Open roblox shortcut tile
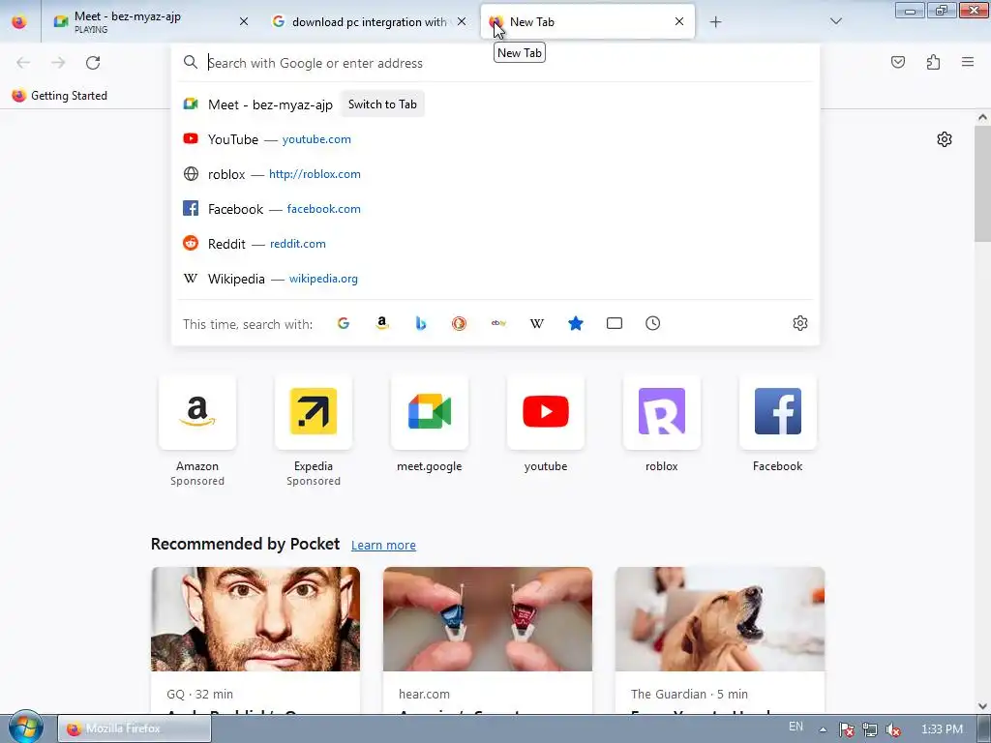The height and width of the screenshot is (743, 991). pyautogui.click(x=662, y=412)
